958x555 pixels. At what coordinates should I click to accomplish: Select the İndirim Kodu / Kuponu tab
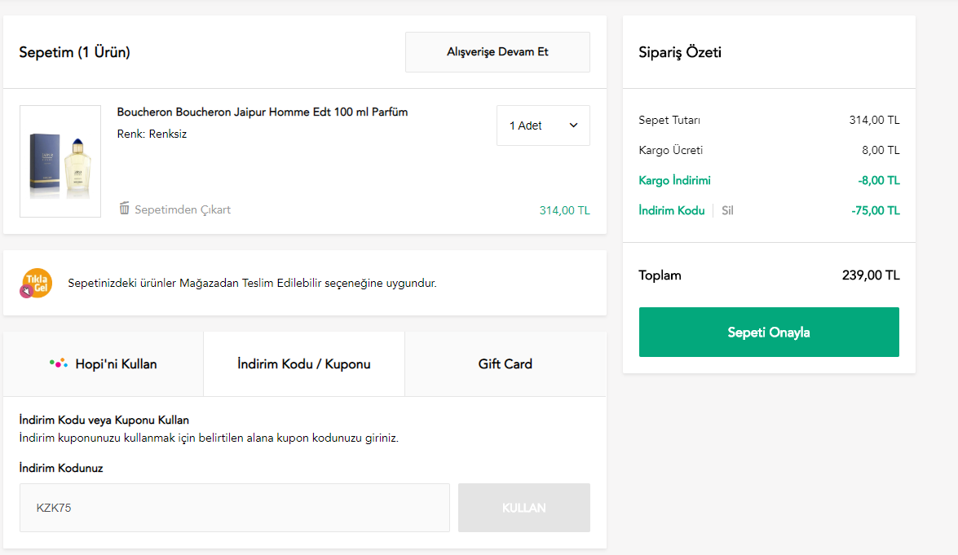303,363
